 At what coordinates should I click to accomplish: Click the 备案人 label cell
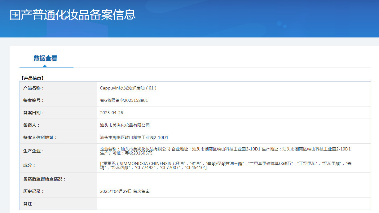coord(58,125)
